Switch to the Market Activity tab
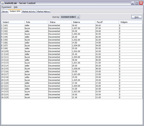 tap(29, 12)
